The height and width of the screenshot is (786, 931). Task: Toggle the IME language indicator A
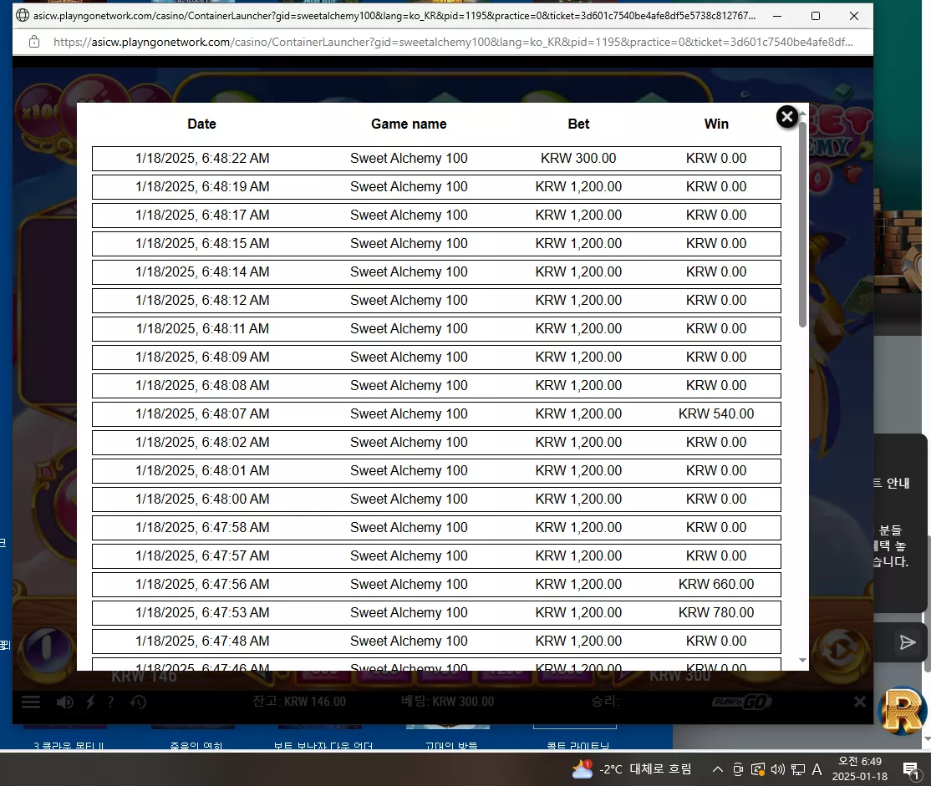(817, 769)
